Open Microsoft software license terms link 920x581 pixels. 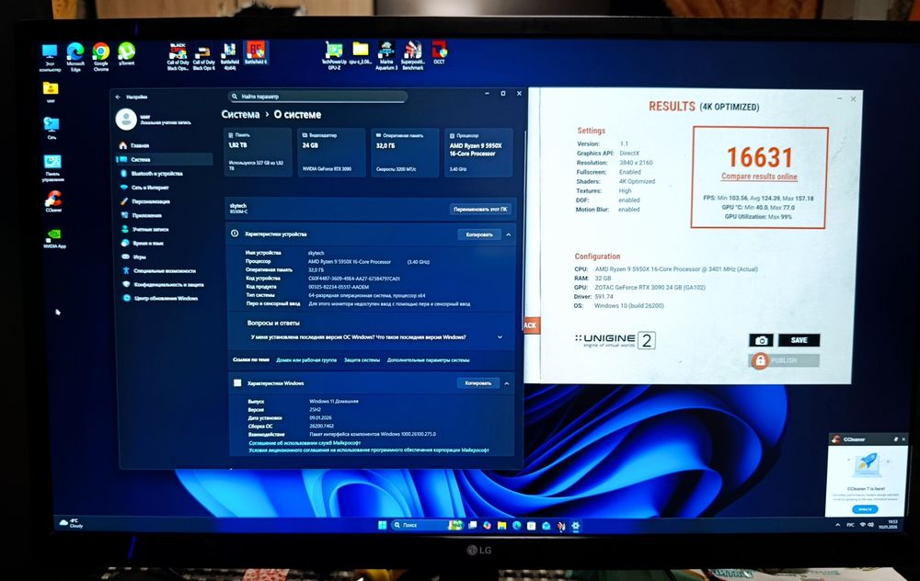[369, 450]
